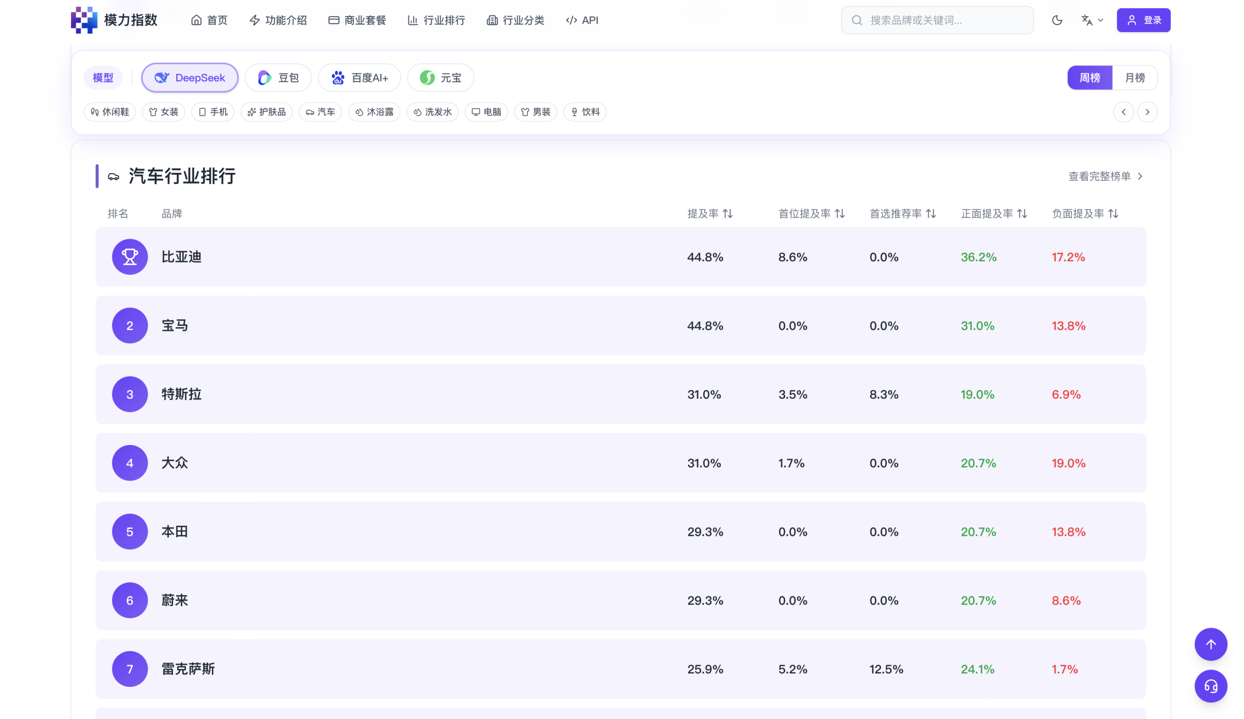
Task: Select the 女装 category chip
Action: (x=163, y=112)
